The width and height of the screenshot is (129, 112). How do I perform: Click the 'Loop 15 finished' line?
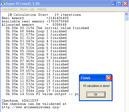[x=37, y=77]
